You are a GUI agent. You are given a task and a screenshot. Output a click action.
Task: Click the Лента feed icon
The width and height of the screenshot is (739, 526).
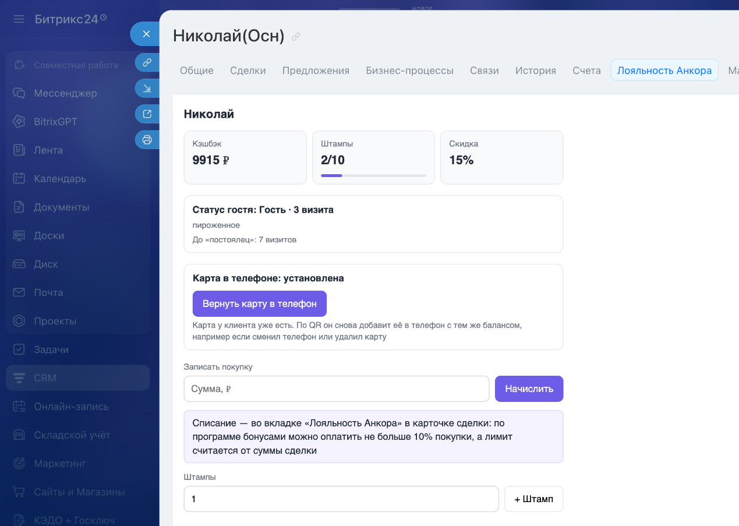pyautogui.click(x=19, y=150)
